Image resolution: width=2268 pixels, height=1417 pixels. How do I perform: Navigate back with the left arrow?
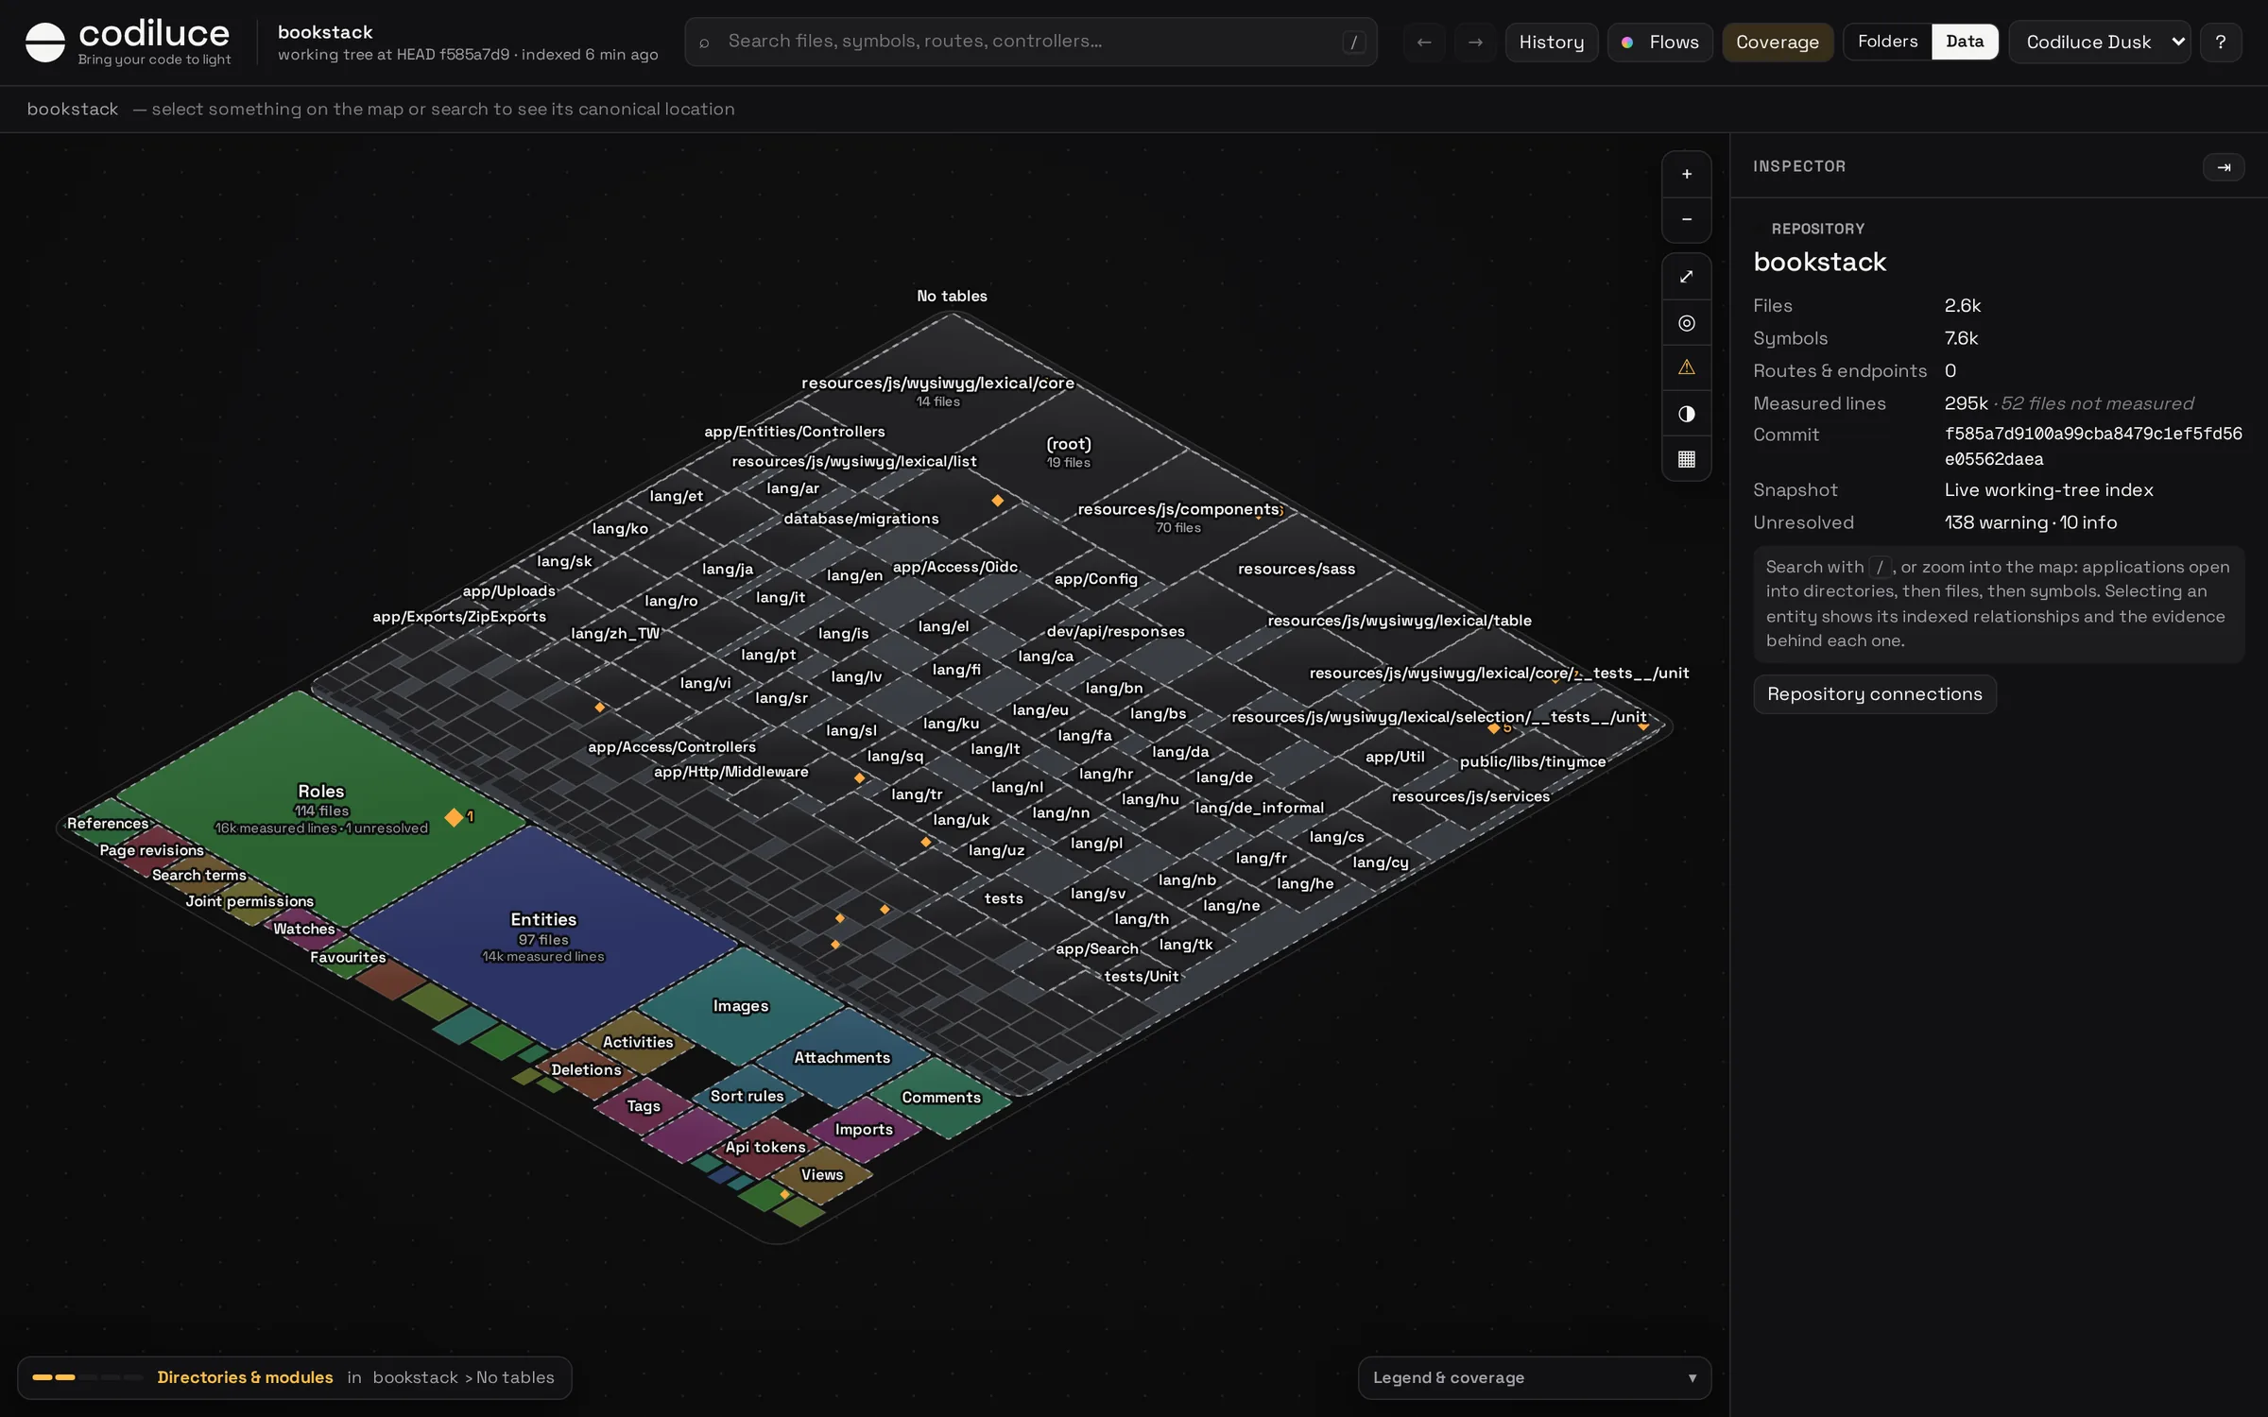click(x=1423, y=43)
